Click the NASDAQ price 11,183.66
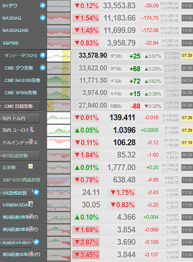 pos(120,18)
